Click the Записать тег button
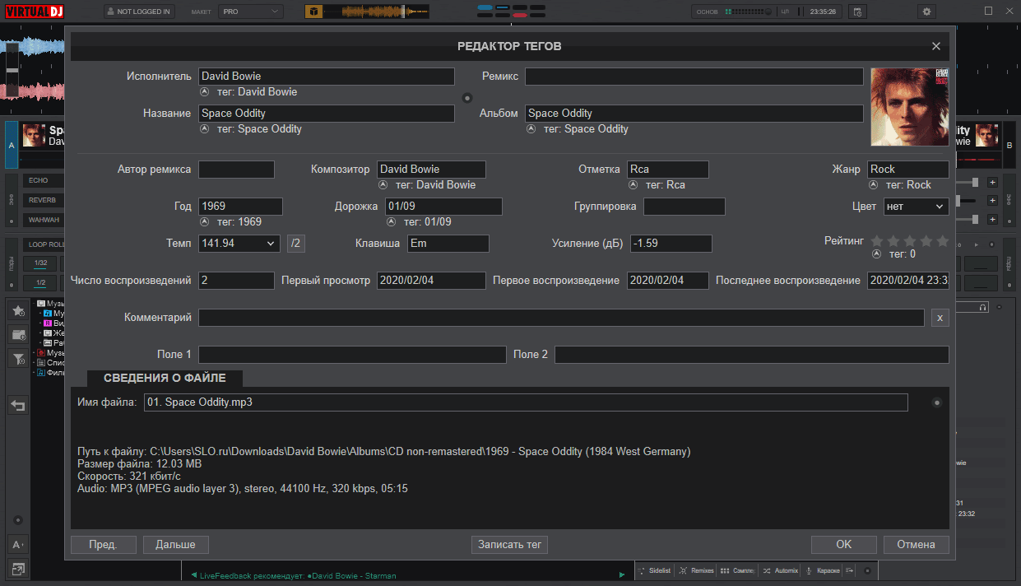 [510, 544]
